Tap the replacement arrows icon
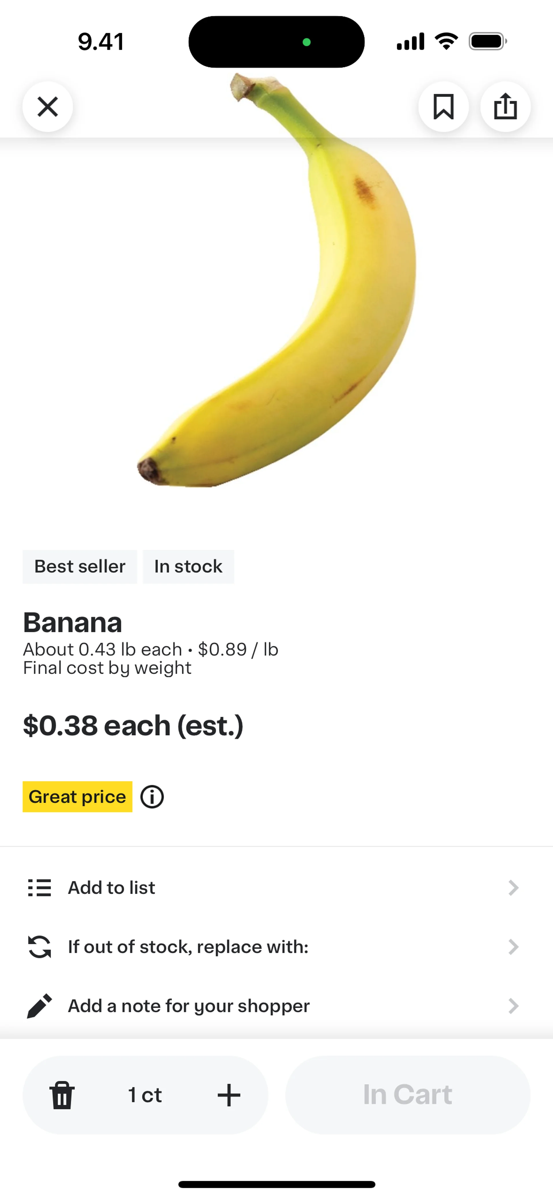553x1199 pixels. tap(39, 947)
